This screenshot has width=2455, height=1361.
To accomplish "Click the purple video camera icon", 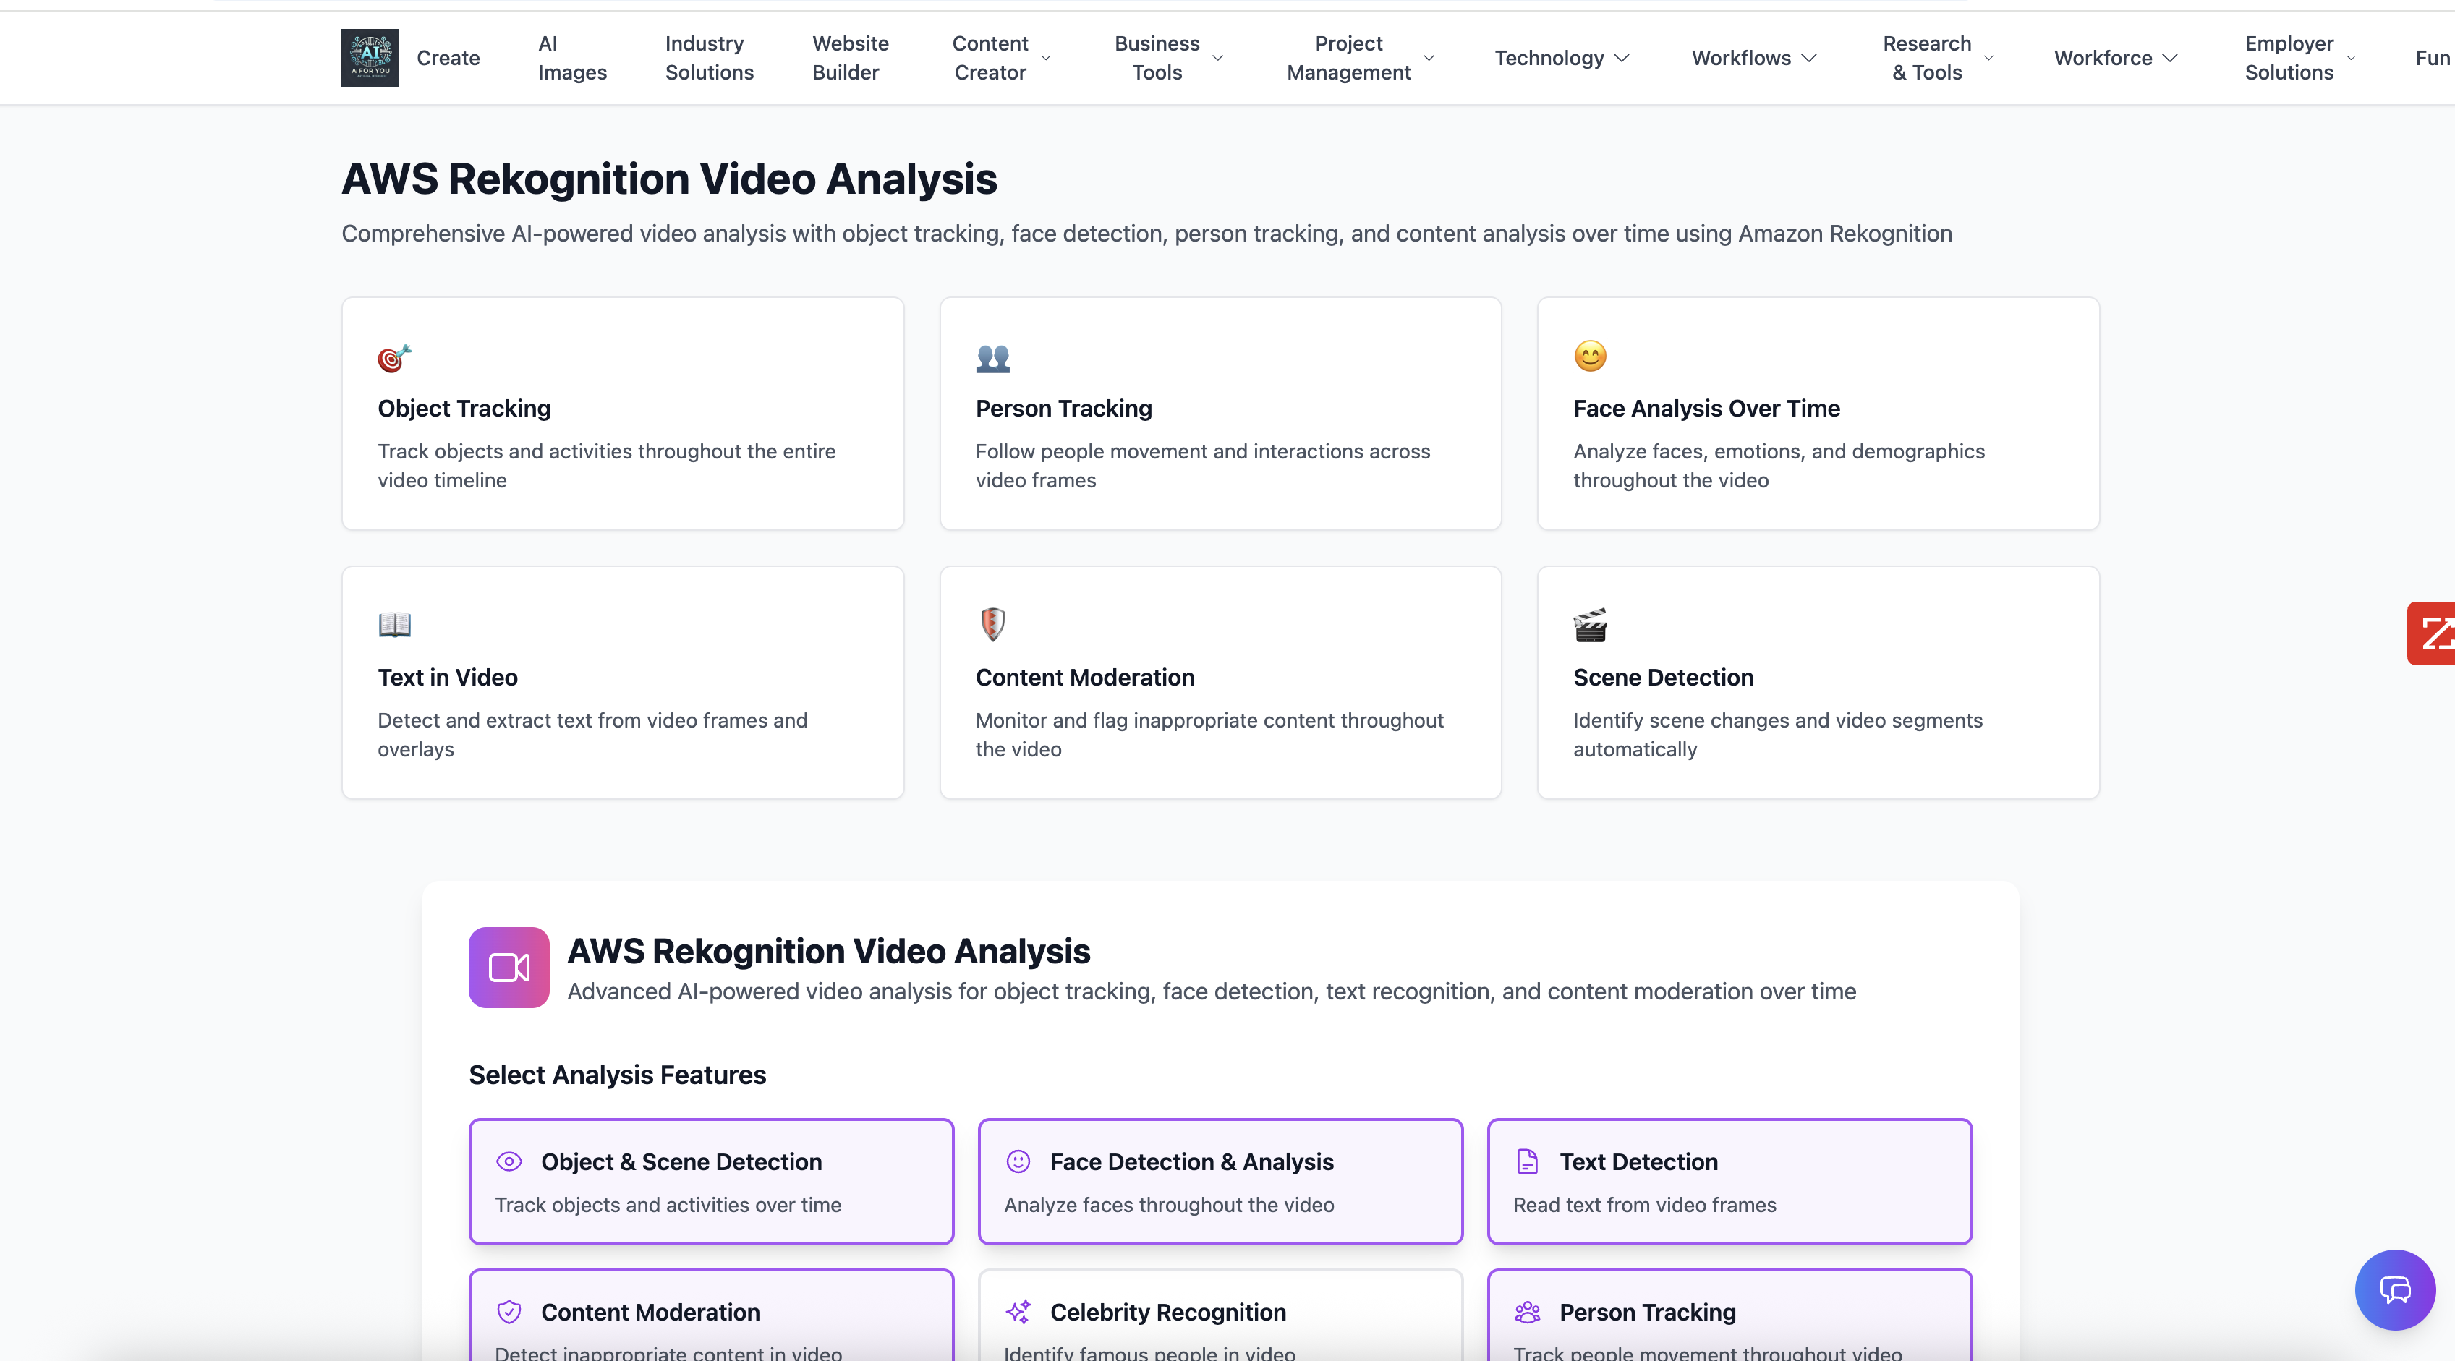I will click(508, 968).
